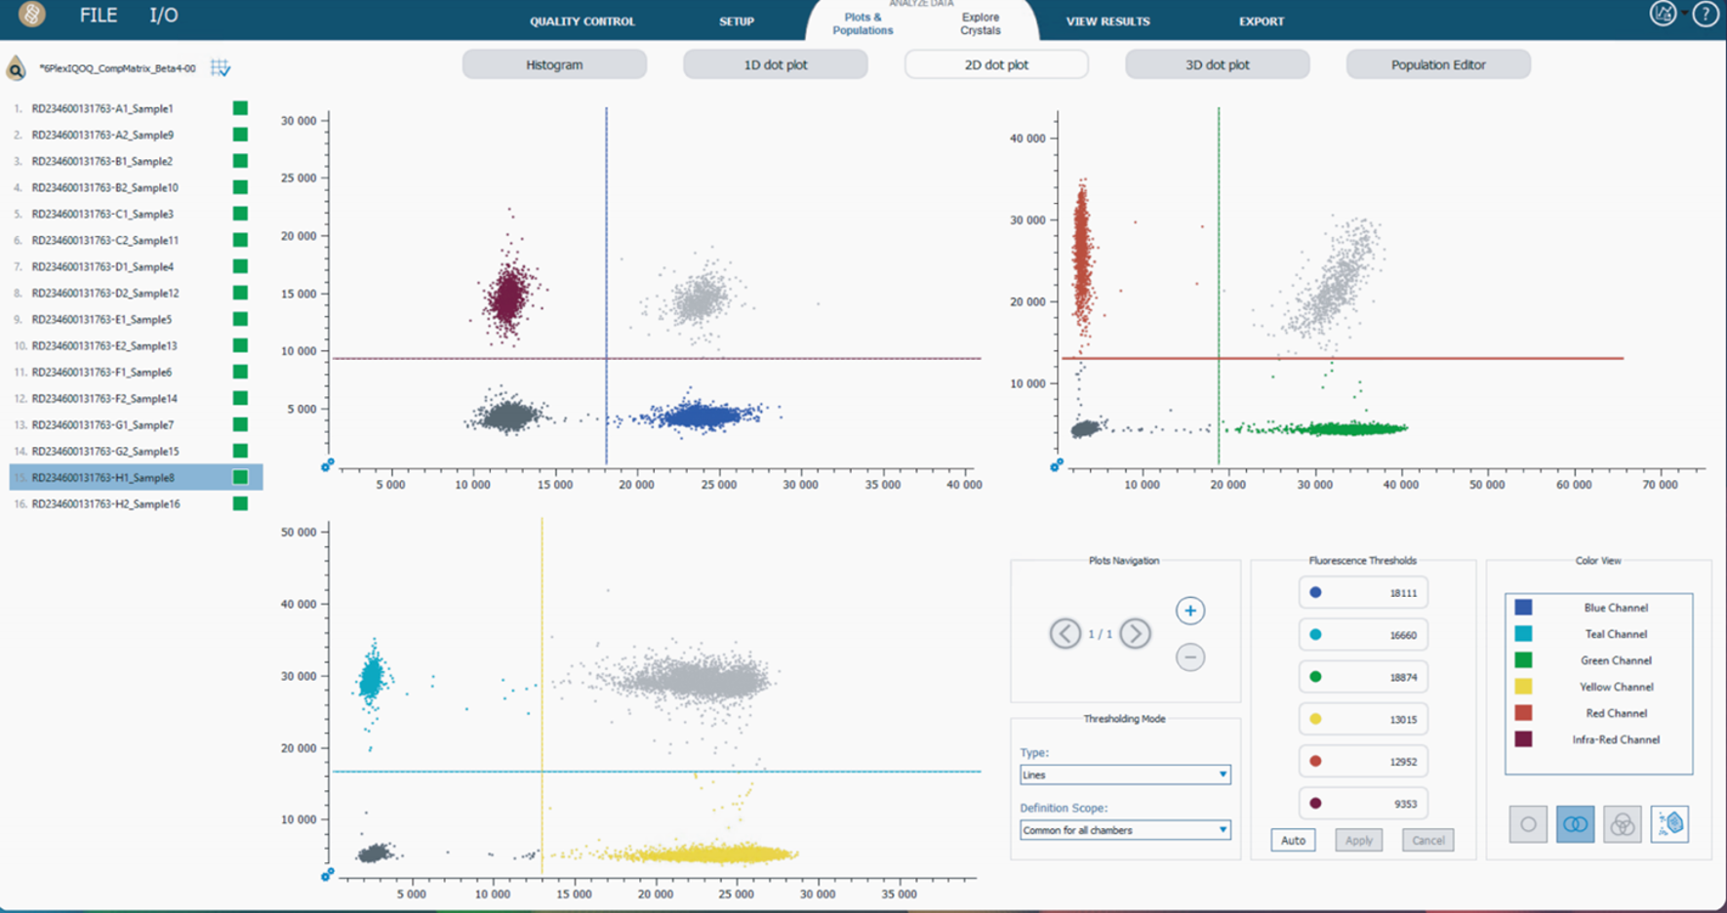Go to next plots page arrow
Image resolution: width=1727 pixels, height=913 pixels.
coord(1135,634)
